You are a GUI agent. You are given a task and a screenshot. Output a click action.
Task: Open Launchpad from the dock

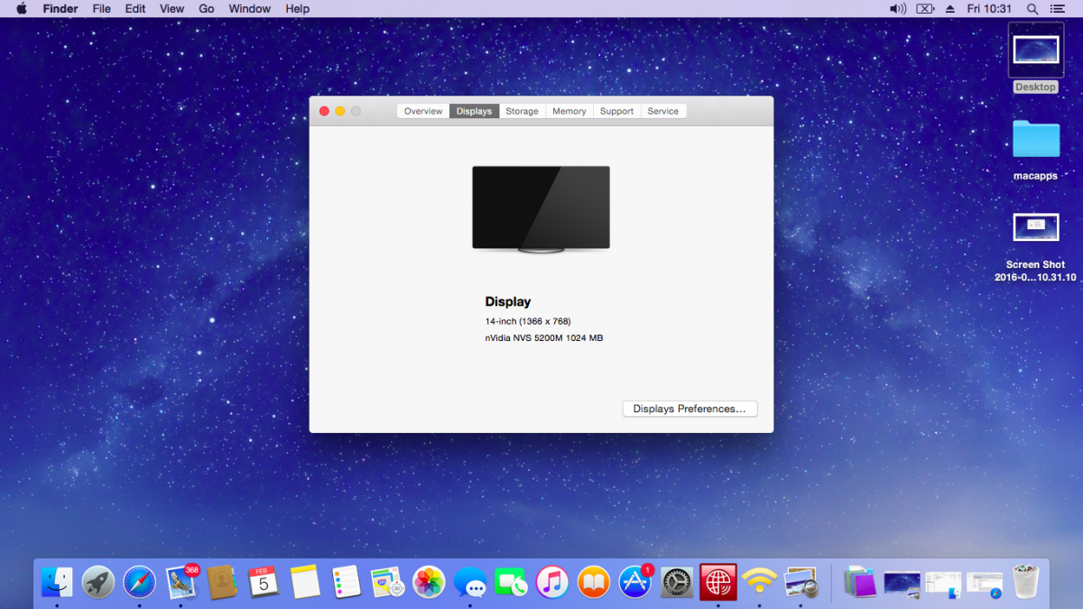(x=98, y=583)
